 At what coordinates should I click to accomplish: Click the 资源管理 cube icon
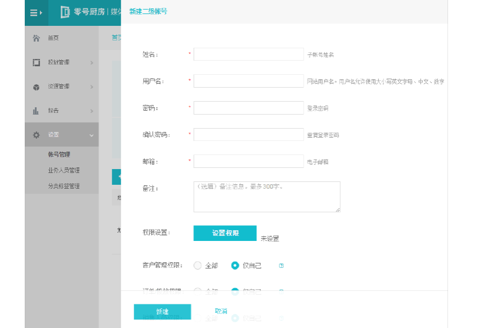point(36,86)
